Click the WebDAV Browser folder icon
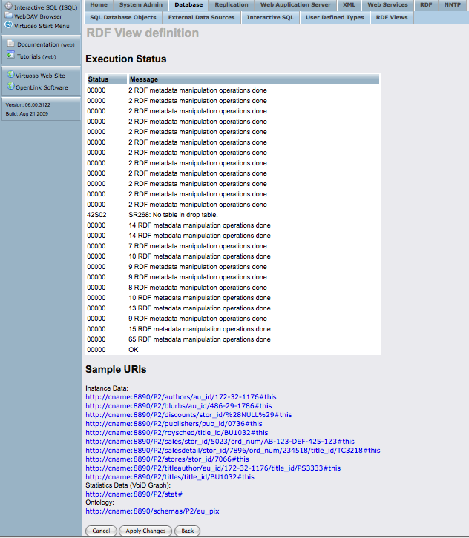Image resolution: width=469 pixels, height=538 pixels. pyautogui.click(x=9, y=16)
